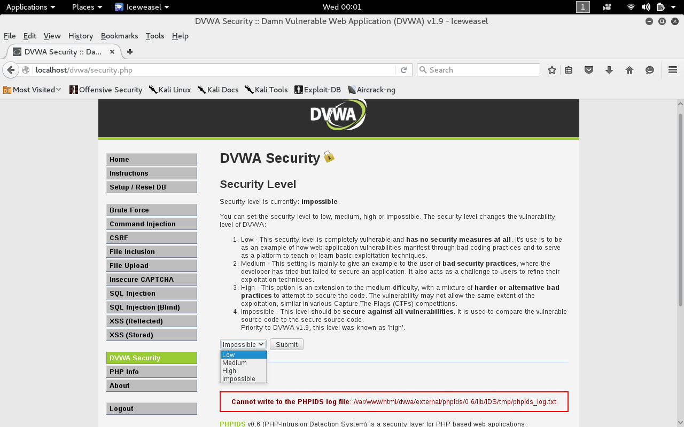The height and width of the screenshot is (427, 684).
Task: Open the Edit menu
Action: [30, 36]
